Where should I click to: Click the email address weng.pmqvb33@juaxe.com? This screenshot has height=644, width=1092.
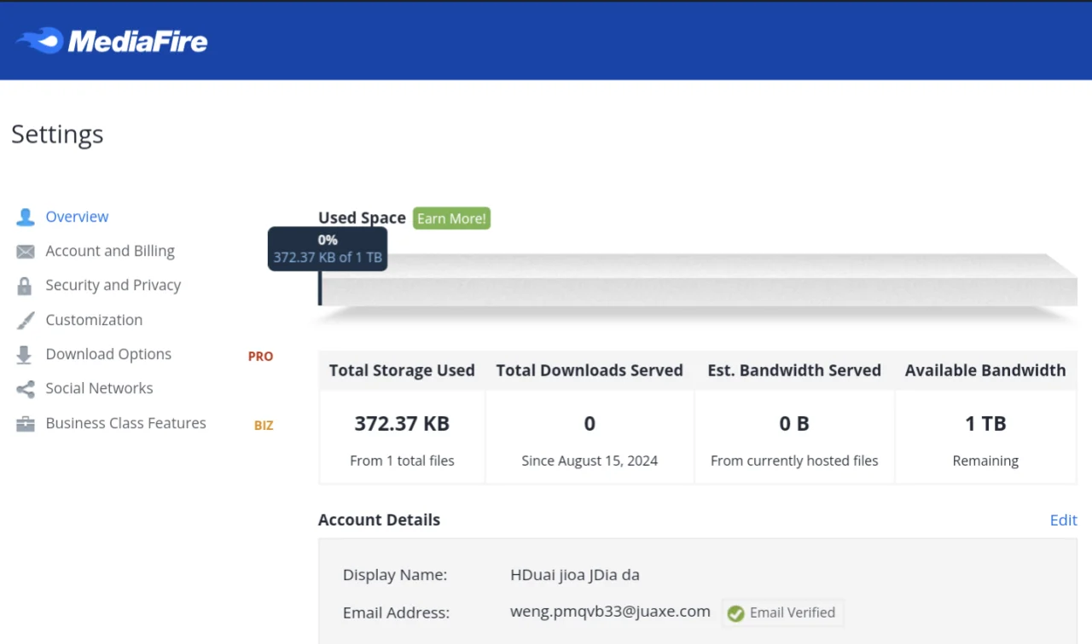tap(610, 612)
